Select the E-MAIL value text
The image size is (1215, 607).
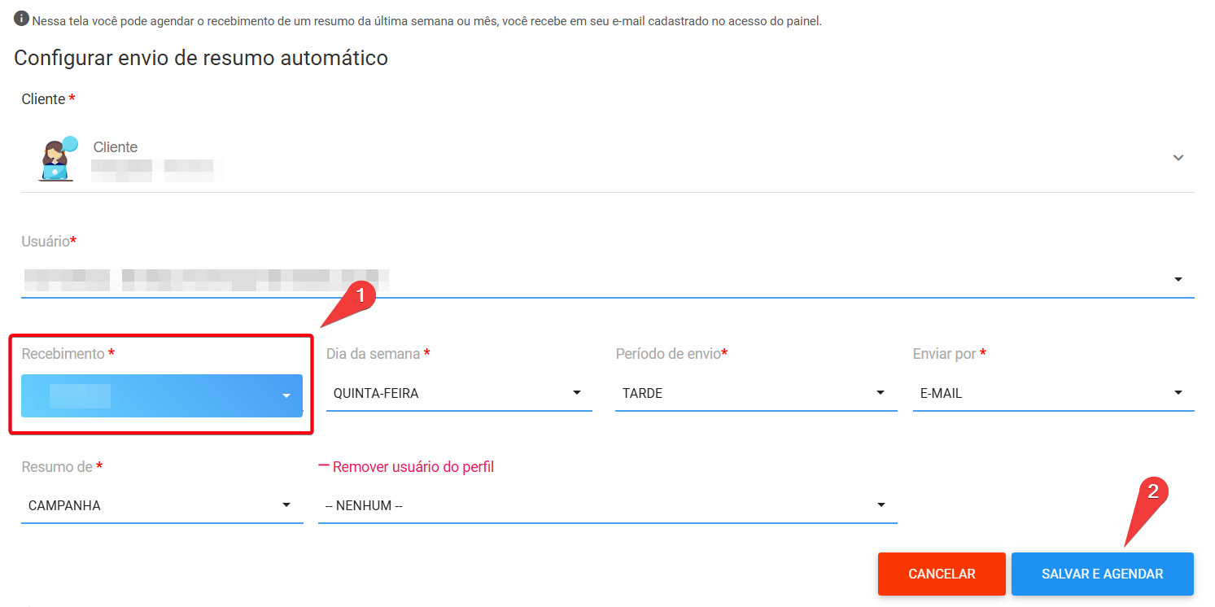click(941, 394)
